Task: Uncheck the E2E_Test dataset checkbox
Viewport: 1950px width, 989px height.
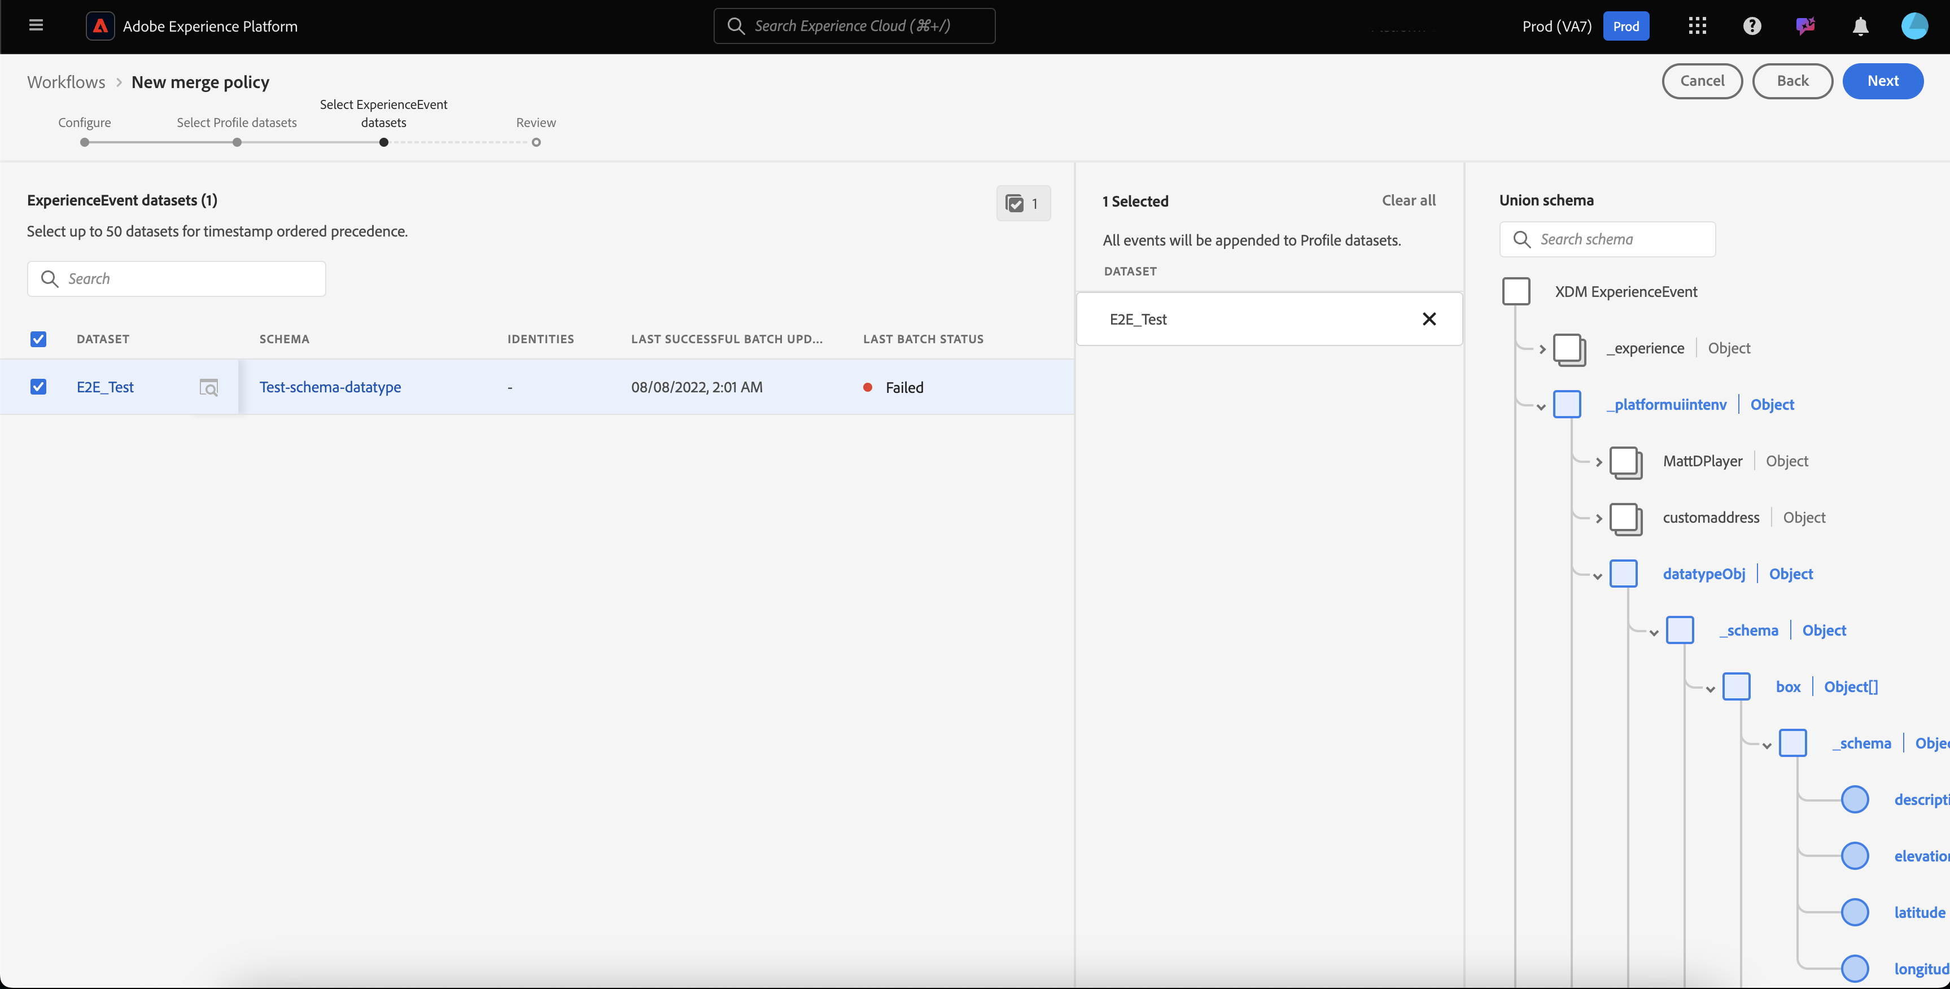Action: point(38,387)
